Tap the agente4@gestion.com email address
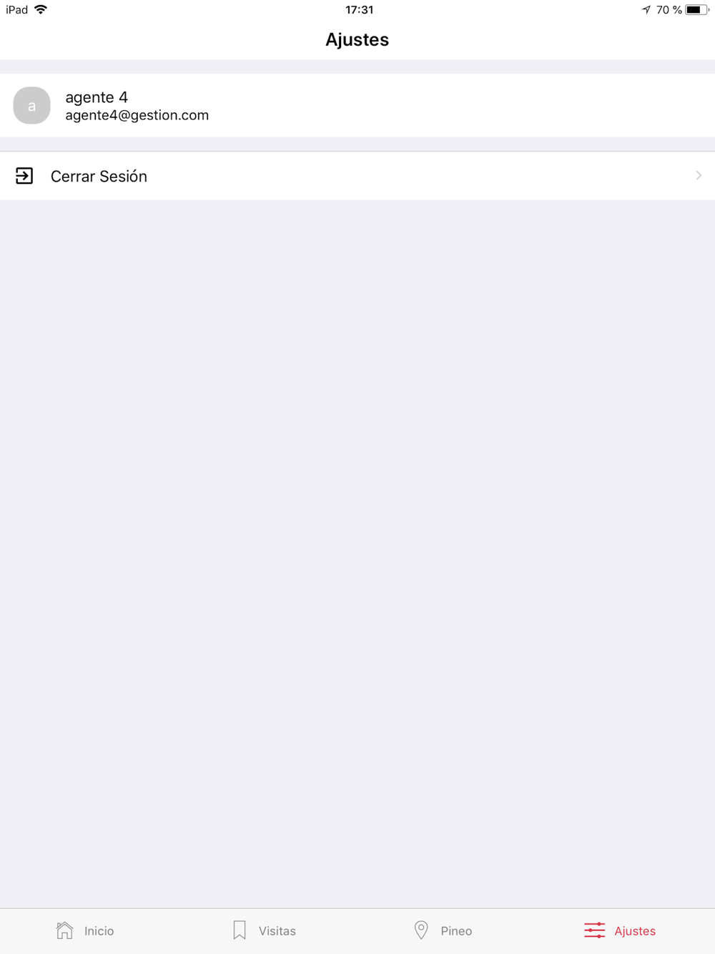 point(137,115)
